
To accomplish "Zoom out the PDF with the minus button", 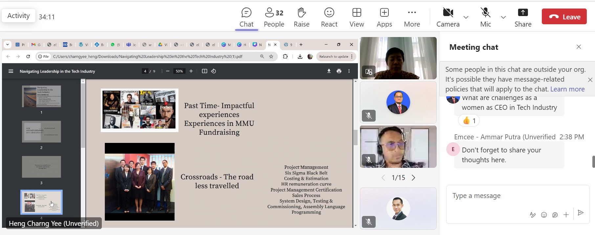I will point(168,71).
